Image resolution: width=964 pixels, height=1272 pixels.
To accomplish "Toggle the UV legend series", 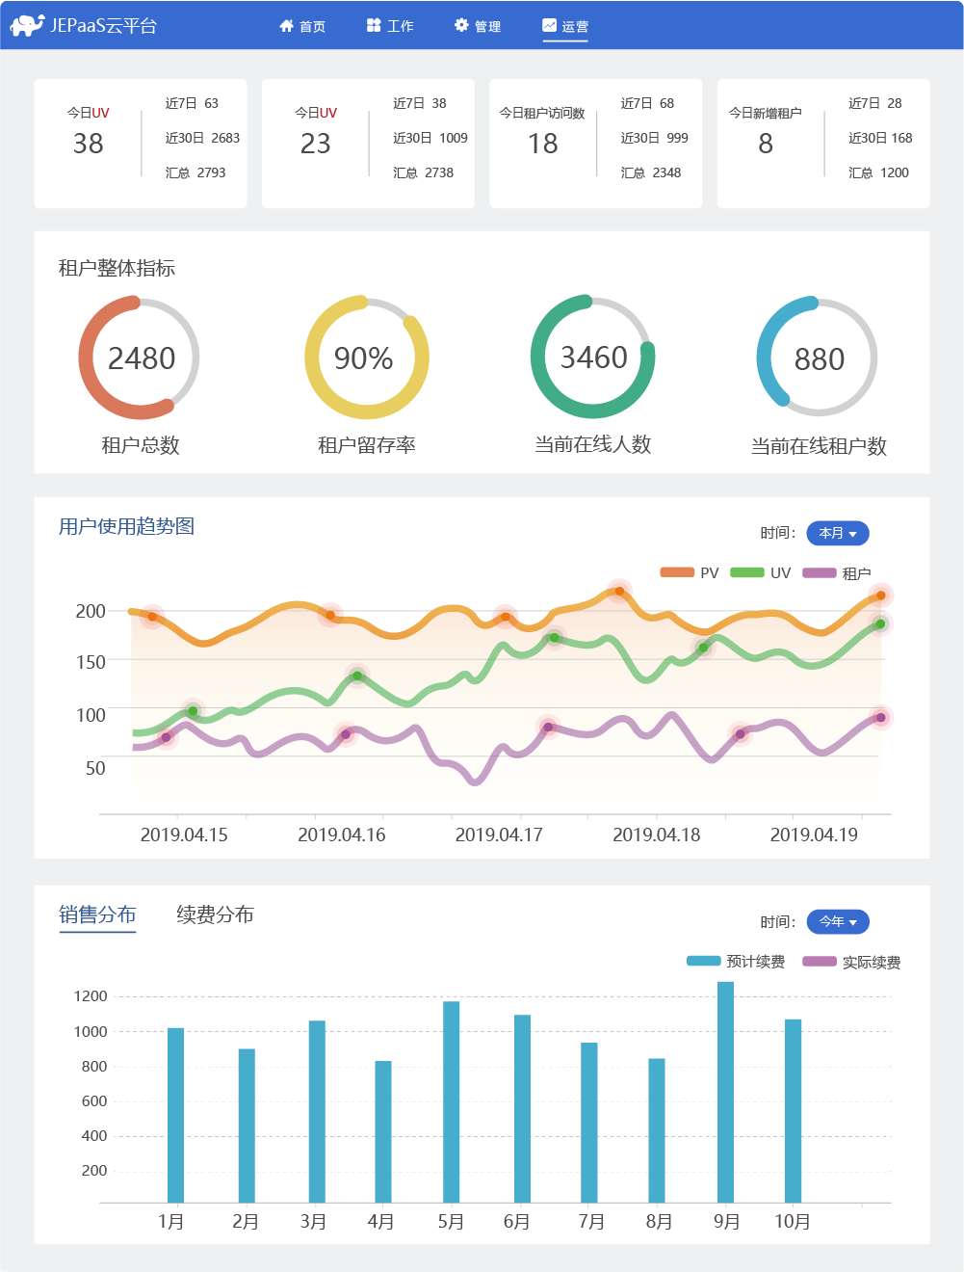I will [761, 572].
